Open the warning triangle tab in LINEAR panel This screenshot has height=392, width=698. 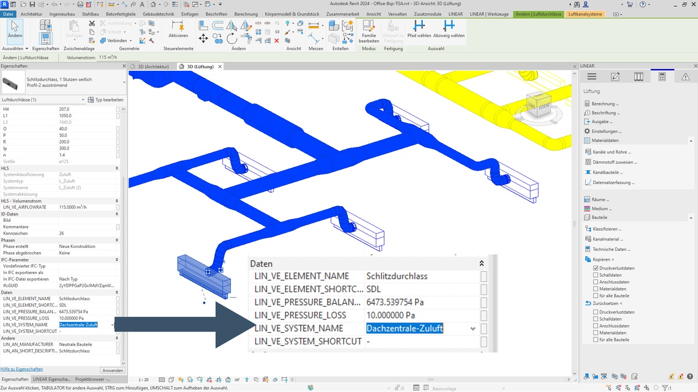pyautogui.click(x=685, y=77)
